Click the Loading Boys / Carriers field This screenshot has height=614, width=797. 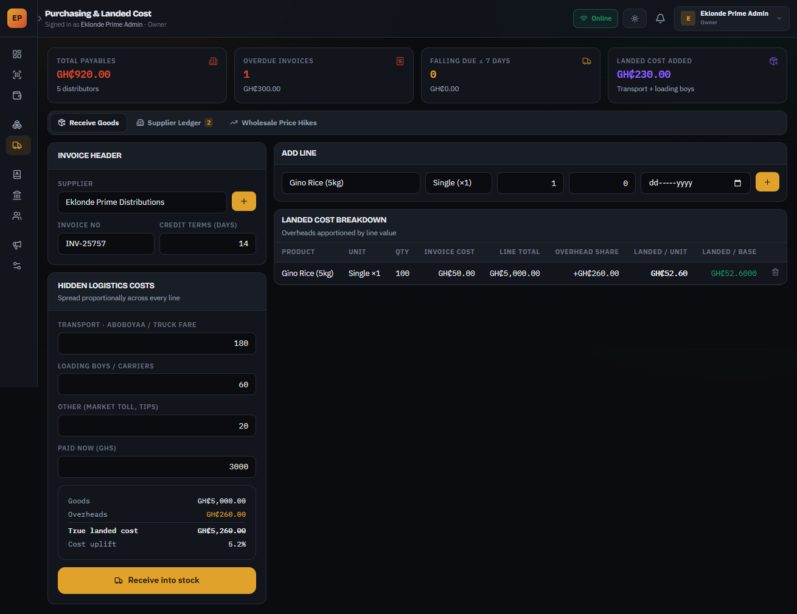[x=157, y=385]
